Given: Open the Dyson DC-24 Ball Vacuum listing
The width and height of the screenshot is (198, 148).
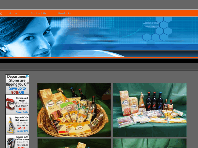Looking at the screenshot, I should point(17,125).
